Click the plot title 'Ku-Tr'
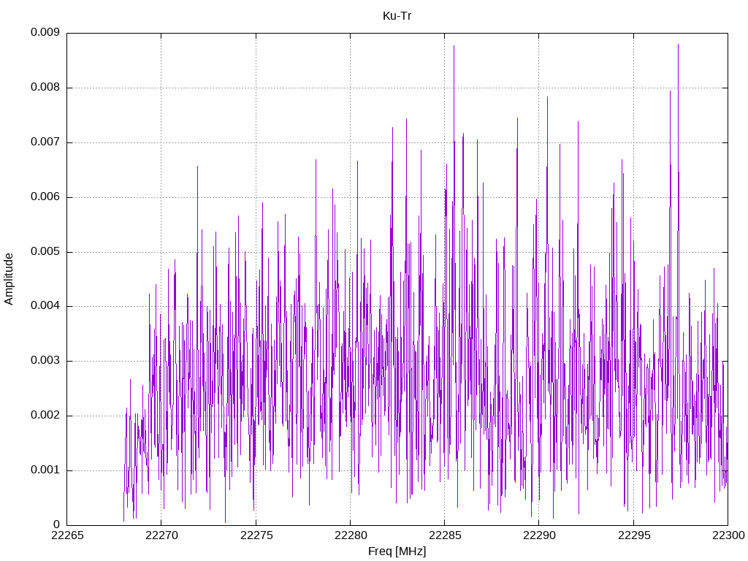Screen dimensions: 748x561 click(x=397, y=16)
